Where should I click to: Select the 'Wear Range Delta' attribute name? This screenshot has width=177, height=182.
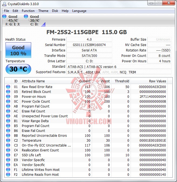[35, 121]
